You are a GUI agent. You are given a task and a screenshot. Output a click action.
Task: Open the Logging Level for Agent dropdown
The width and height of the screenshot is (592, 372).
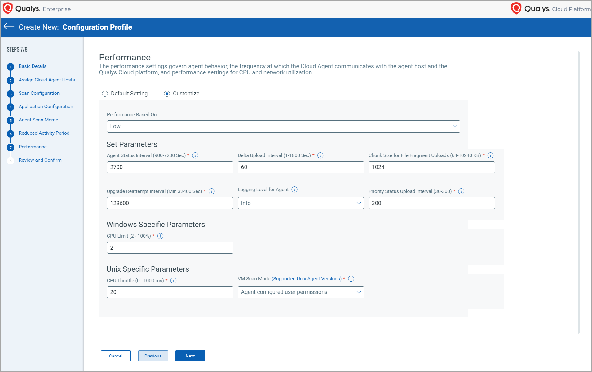tap(301, 203)
